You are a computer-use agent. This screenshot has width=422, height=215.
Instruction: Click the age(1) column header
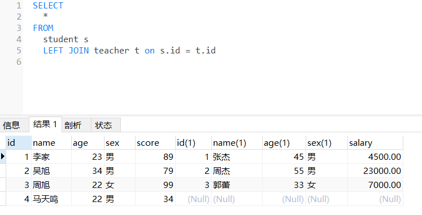point(284,142)
